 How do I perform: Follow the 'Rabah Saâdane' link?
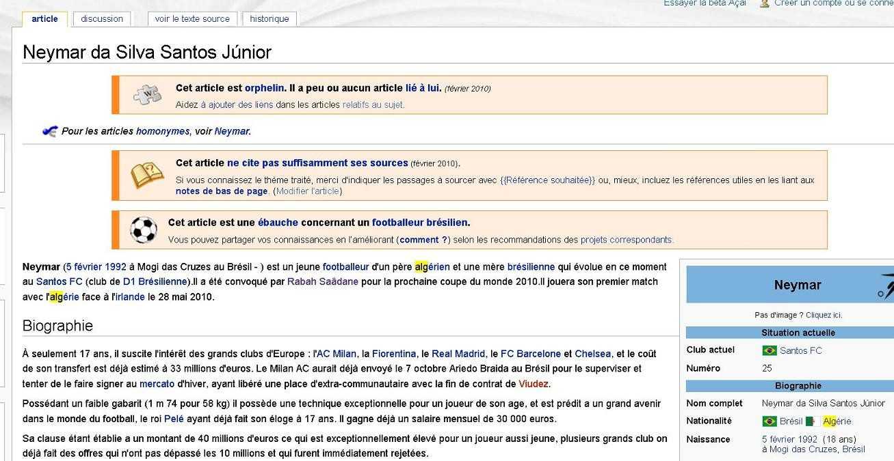[x=322, y=281]
